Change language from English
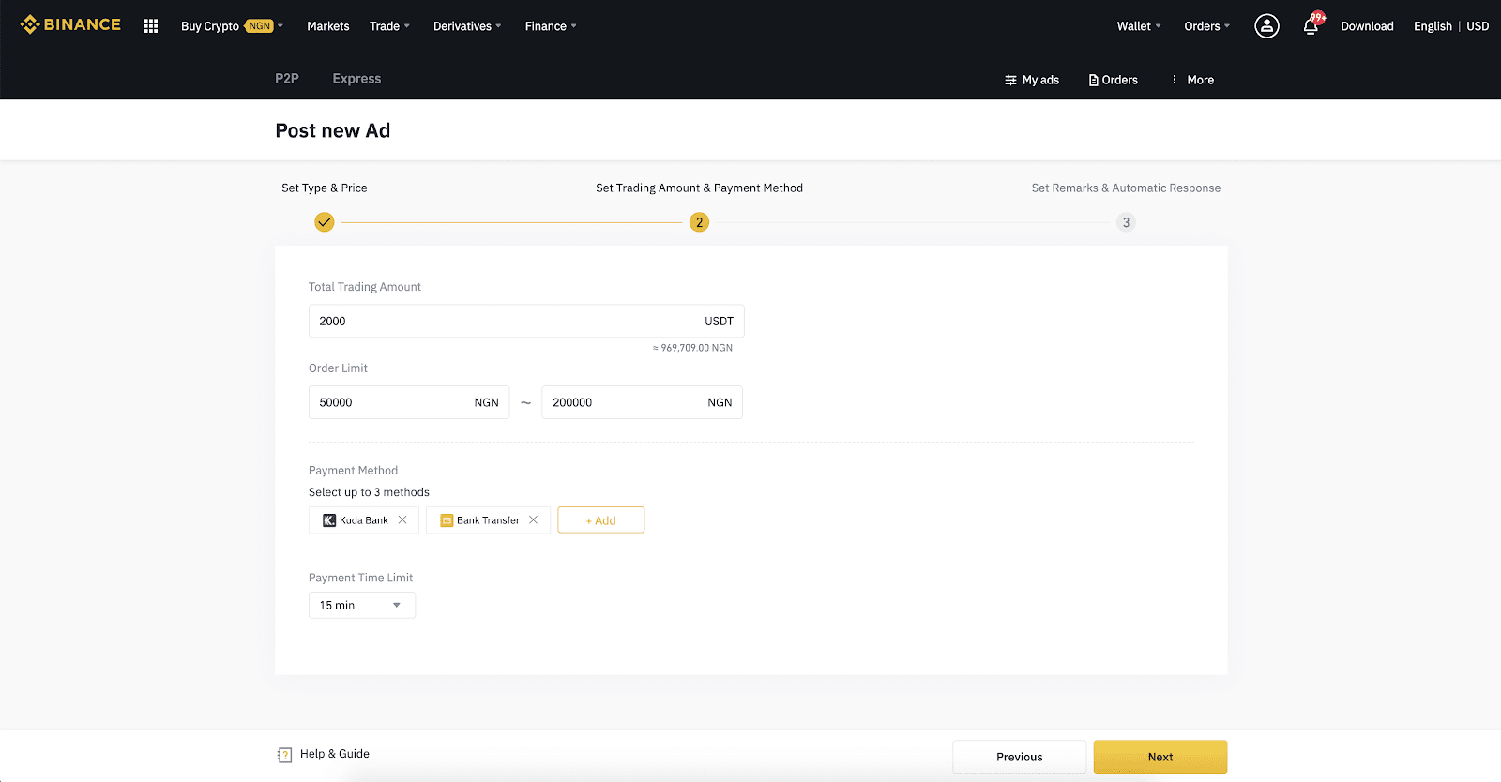This screenshot has width=1501, height=782. 1433,26
